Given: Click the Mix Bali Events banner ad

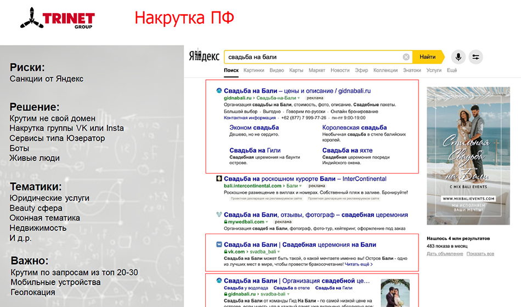Looking at the screenshot, I should coord(468,156).
